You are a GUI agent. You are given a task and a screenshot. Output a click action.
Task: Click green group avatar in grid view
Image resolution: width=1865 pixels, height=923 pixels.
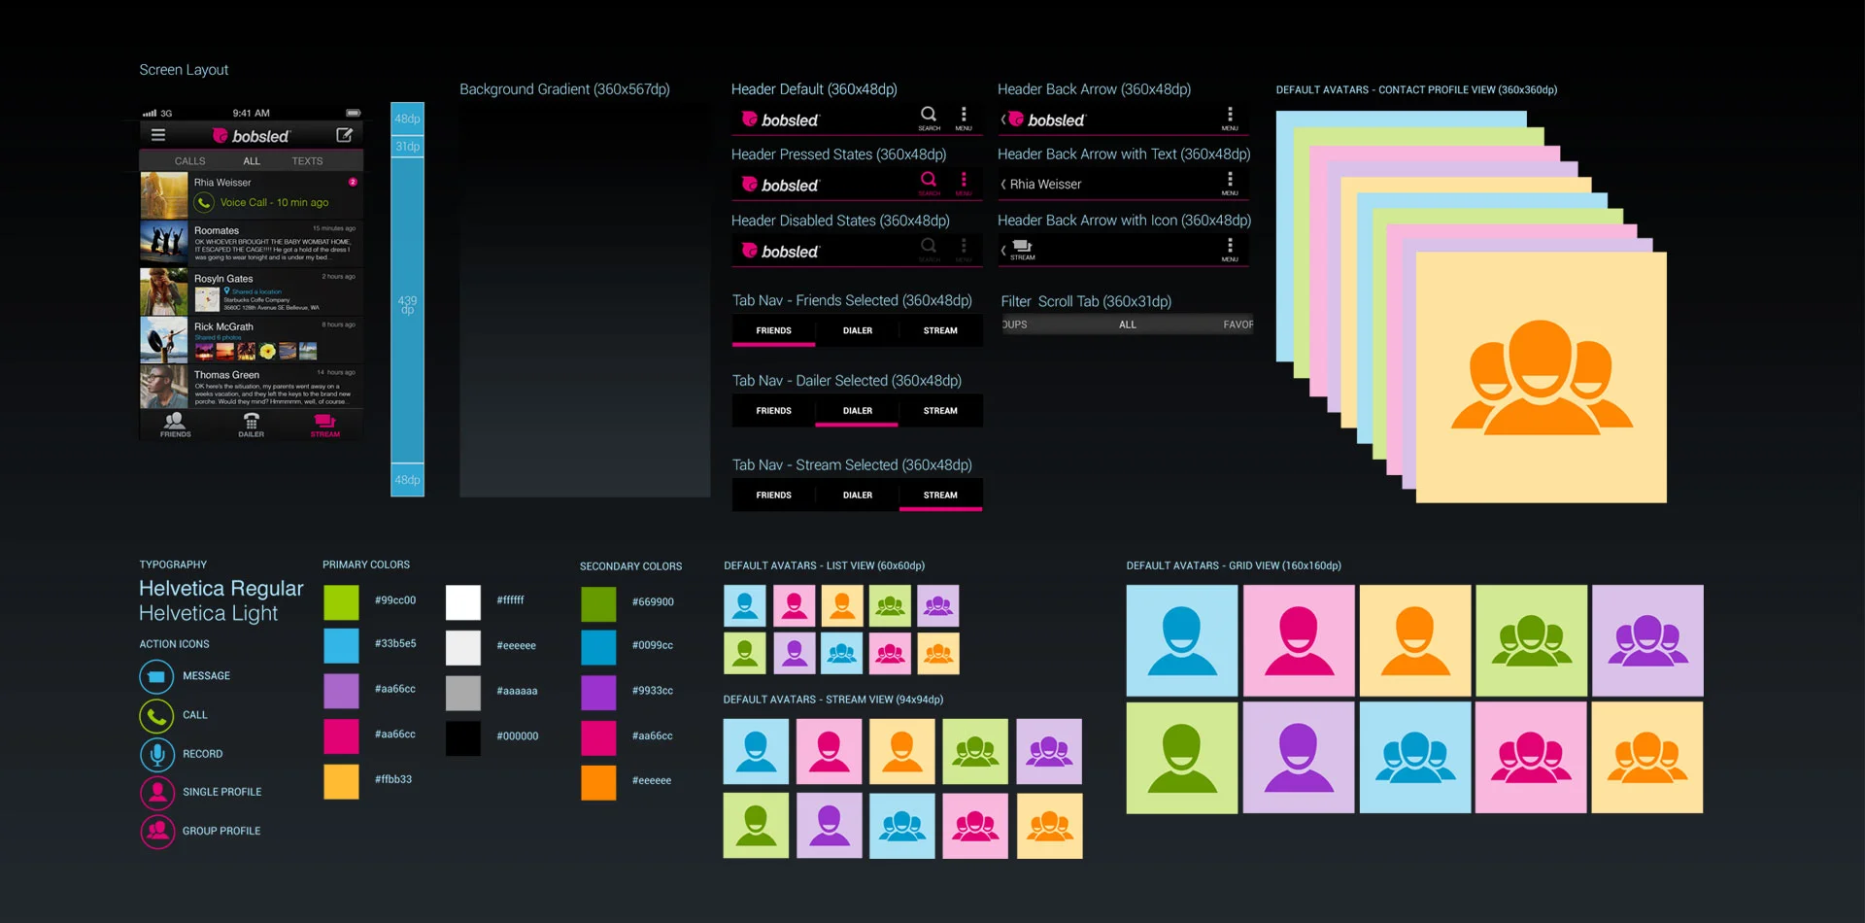(1532, 640)
